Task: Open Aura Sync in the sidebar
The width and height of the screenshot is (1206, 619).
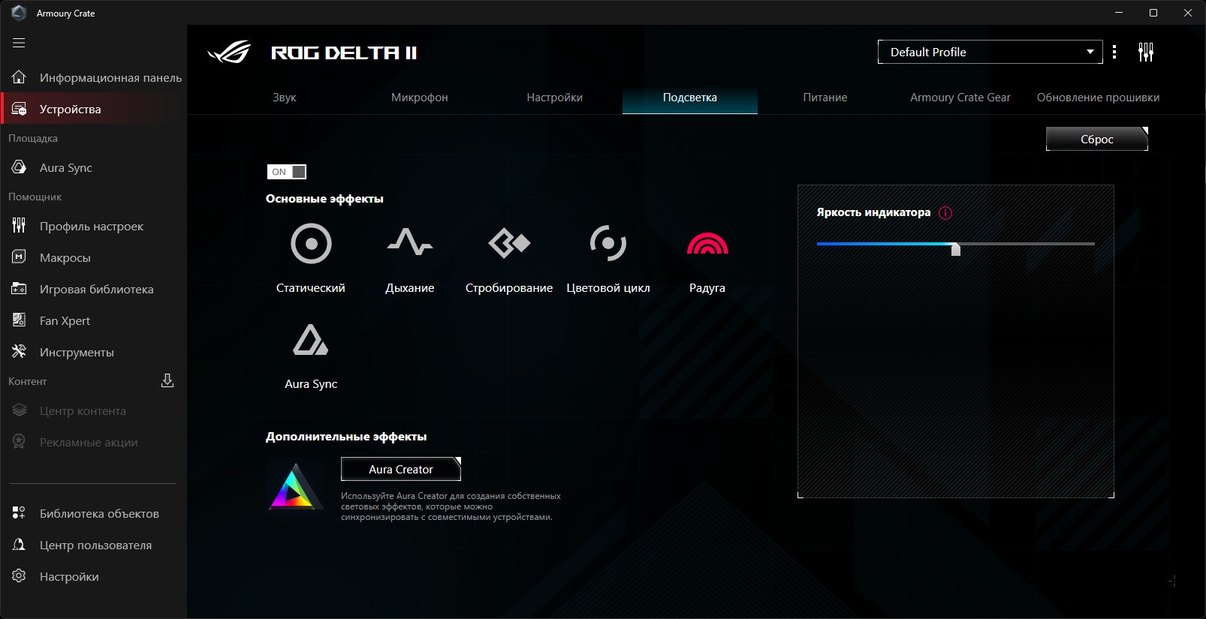Action: click(94, 167)
